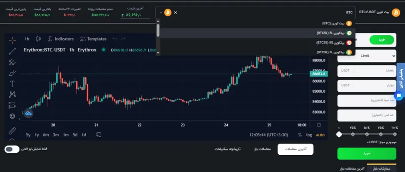405x172 pixels.
Task: Toggle show-only-current-currency switch
Action: [x=12, y=149]
